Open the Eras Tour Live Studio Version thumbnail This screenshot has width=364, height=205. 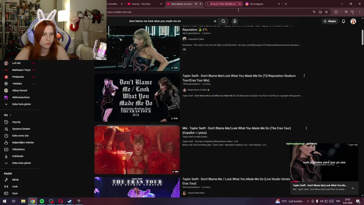point(137,187)
